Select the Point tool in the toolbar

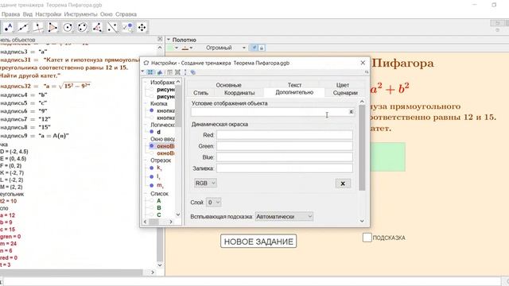point(9,28)
